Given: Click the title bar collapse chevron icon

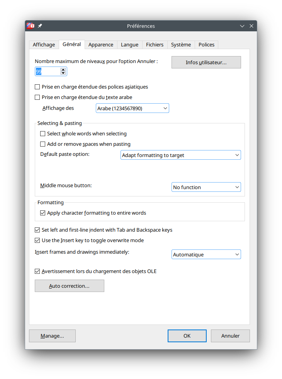Looking at the screenshot, I should pyautogui.click(x=242, y=26).
